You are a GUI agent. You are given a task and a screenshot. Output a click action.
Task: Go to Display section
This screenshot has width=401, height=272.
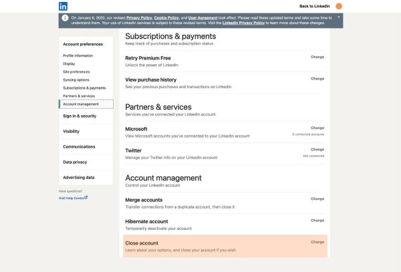69,63
